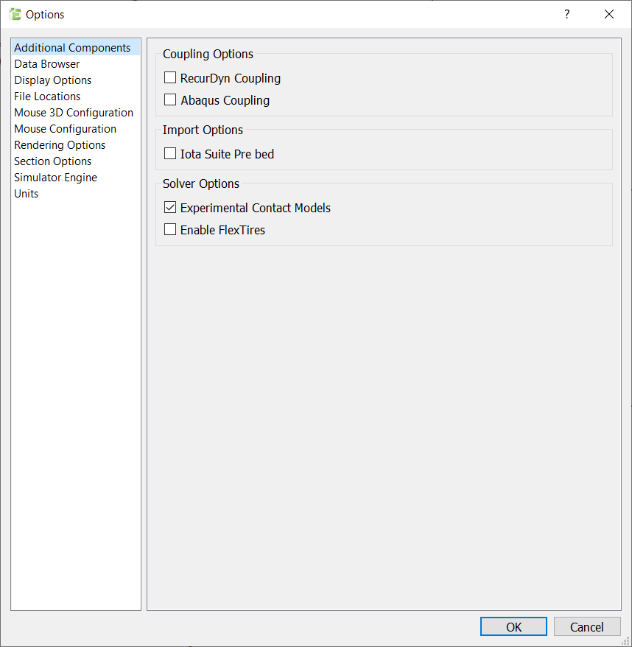632x647 pixels.
Task: Enable RecurDyn Coupling checkbox
Action: (x=170, y=78)
